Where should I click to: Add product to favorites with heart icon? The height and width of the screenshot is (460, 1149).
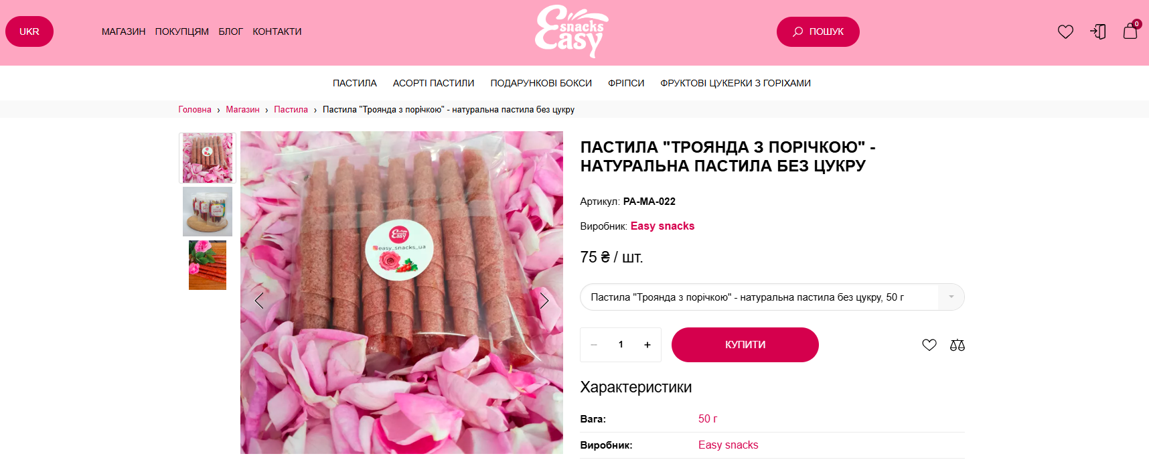(929, 345)
